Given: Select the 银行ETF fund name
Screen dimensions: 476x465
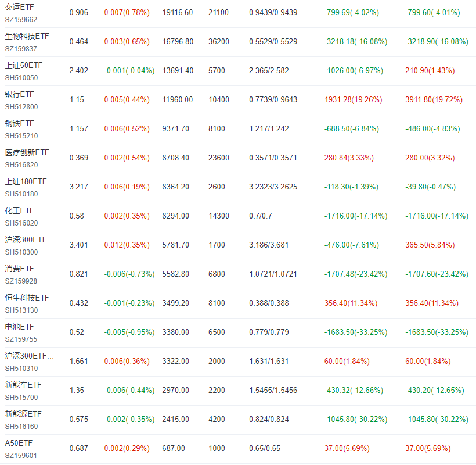Looking at the screenshot, I should (x=19, y=94).
